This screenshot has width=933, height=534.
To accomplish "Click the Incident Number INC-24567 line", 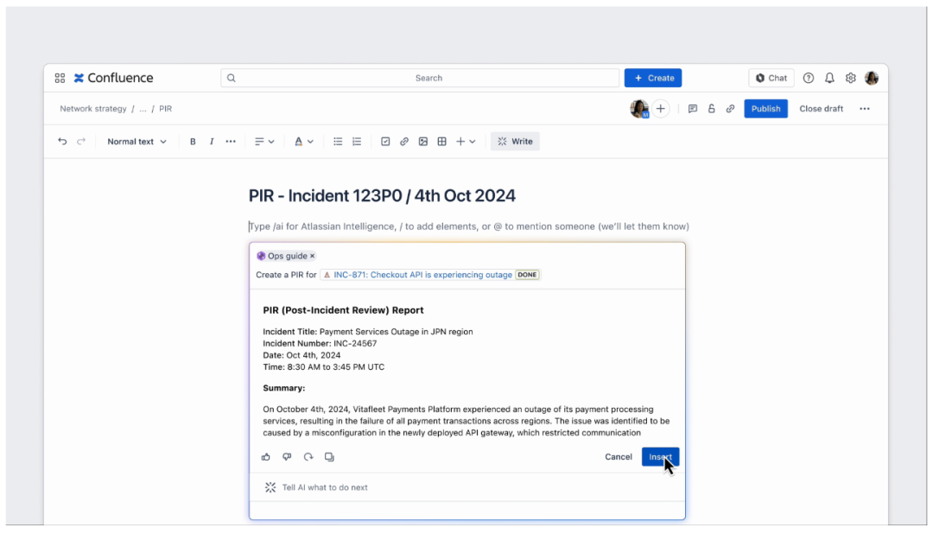I will tap(320, 344).
